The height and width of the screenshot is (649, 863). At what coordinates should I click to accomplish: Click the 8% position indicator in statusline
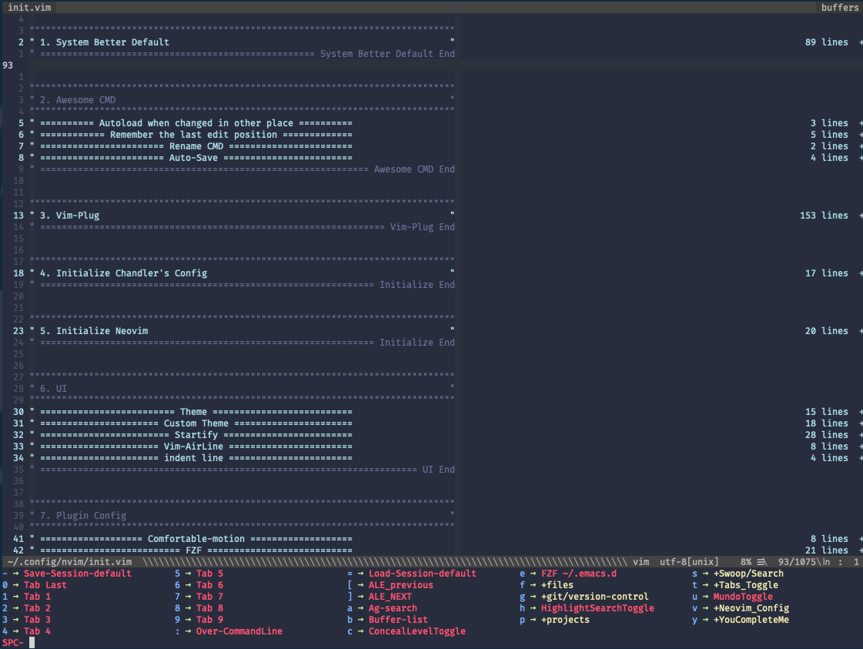[746, 562]
